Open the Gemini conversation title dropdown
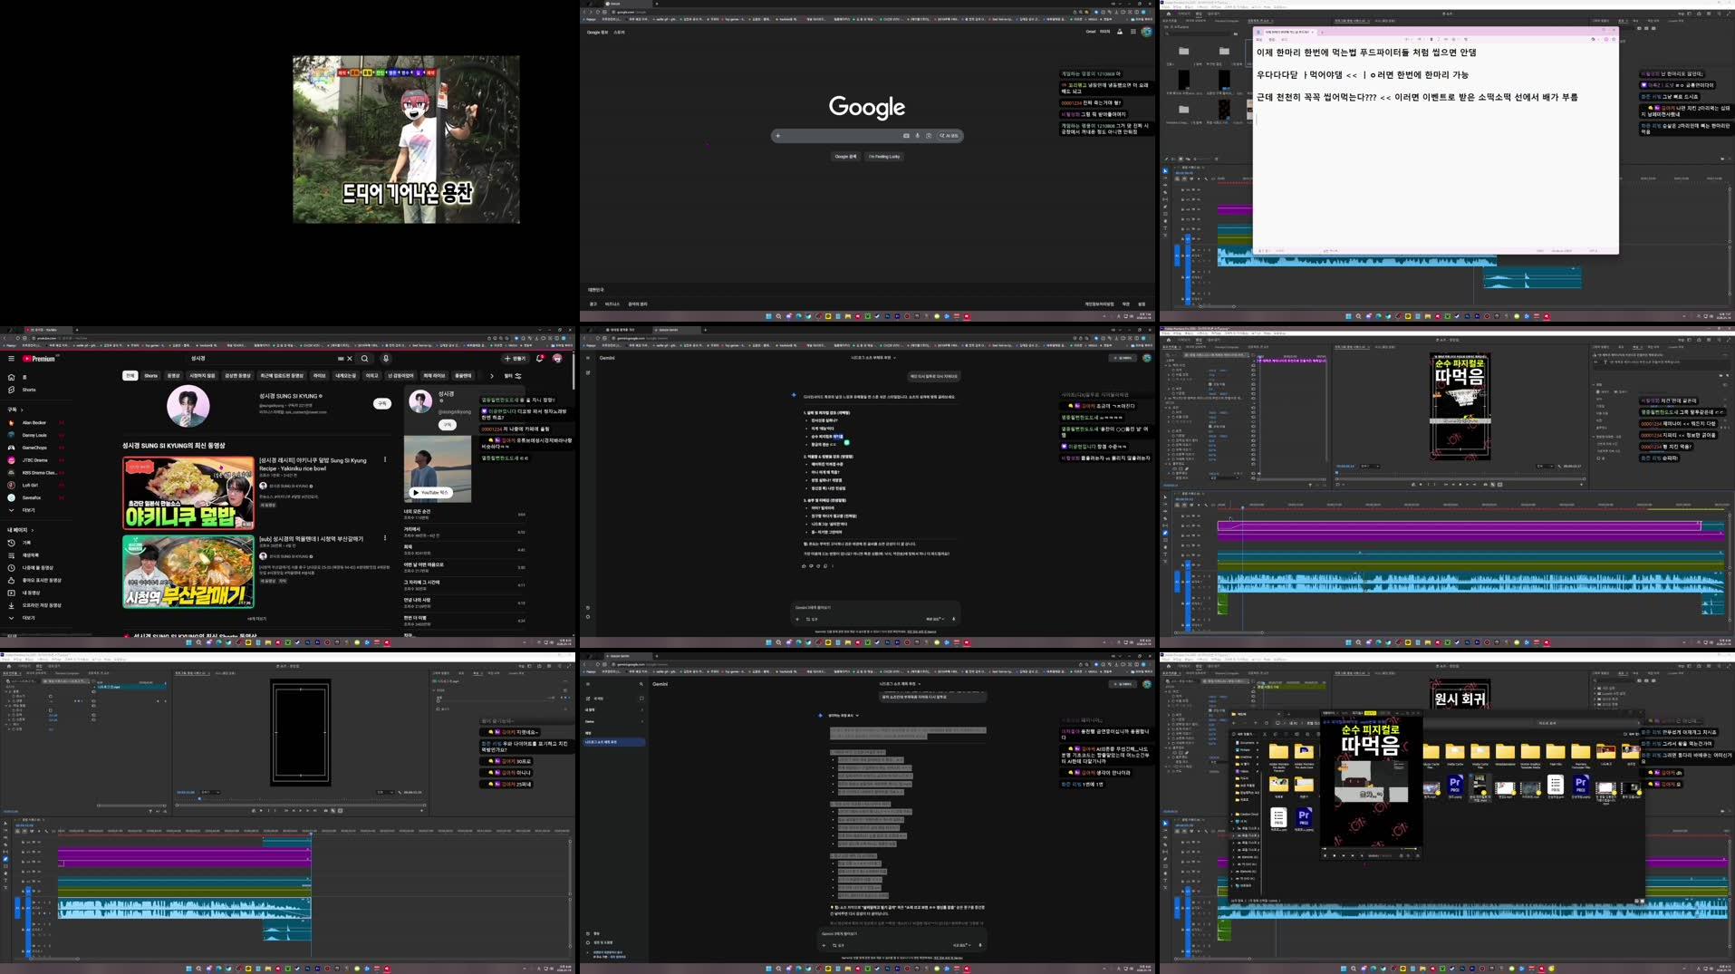1735x974 pixels. pyautogui.click(x=895, y=358)
